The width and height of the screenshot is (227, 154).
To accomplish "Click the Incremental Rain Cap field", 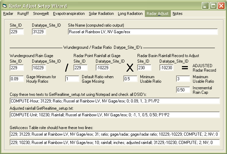I will (183, 90).
